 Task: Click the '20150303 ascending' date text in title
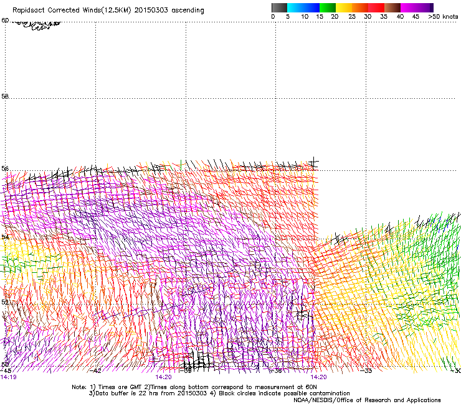click(x=169, y=11)
